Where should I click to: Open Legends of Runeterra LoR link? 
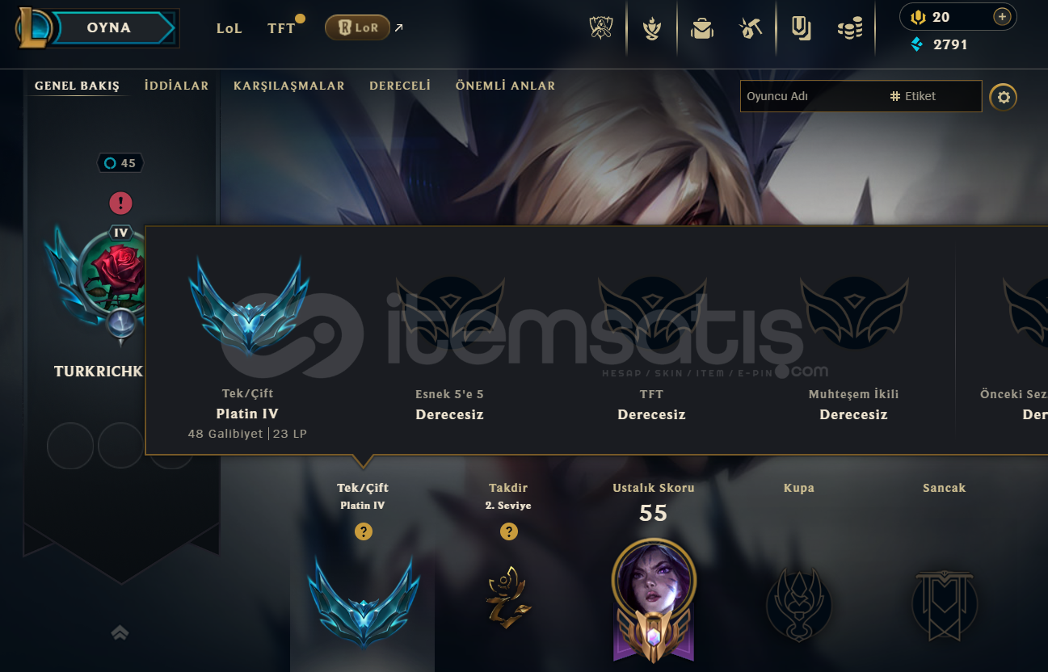click(358, 27)
